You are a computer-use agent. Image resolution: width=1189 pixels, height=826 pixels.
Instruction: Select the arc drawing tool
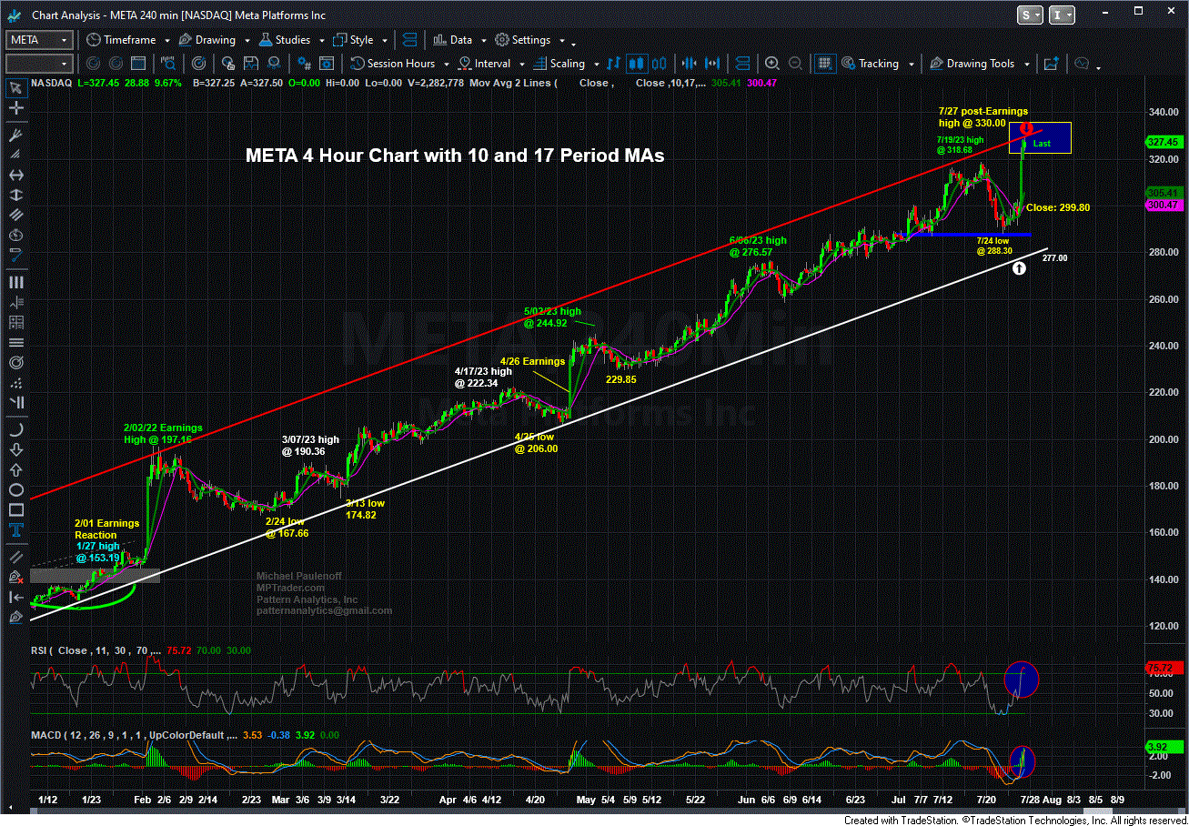[15, 429]
